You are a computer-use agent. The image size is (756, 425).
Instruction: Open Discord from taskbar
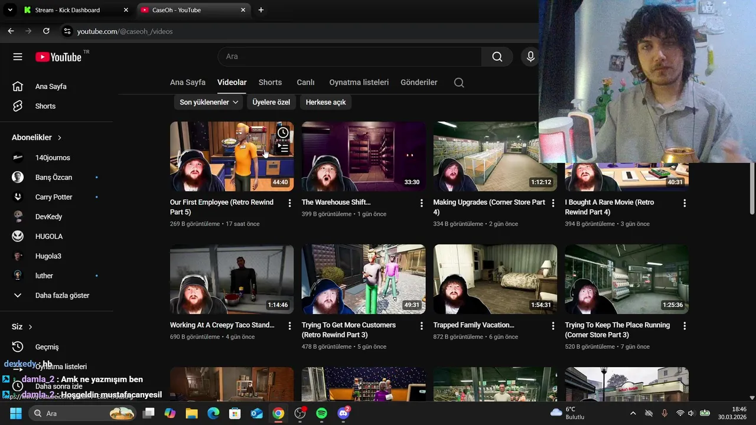click(343, 413)
